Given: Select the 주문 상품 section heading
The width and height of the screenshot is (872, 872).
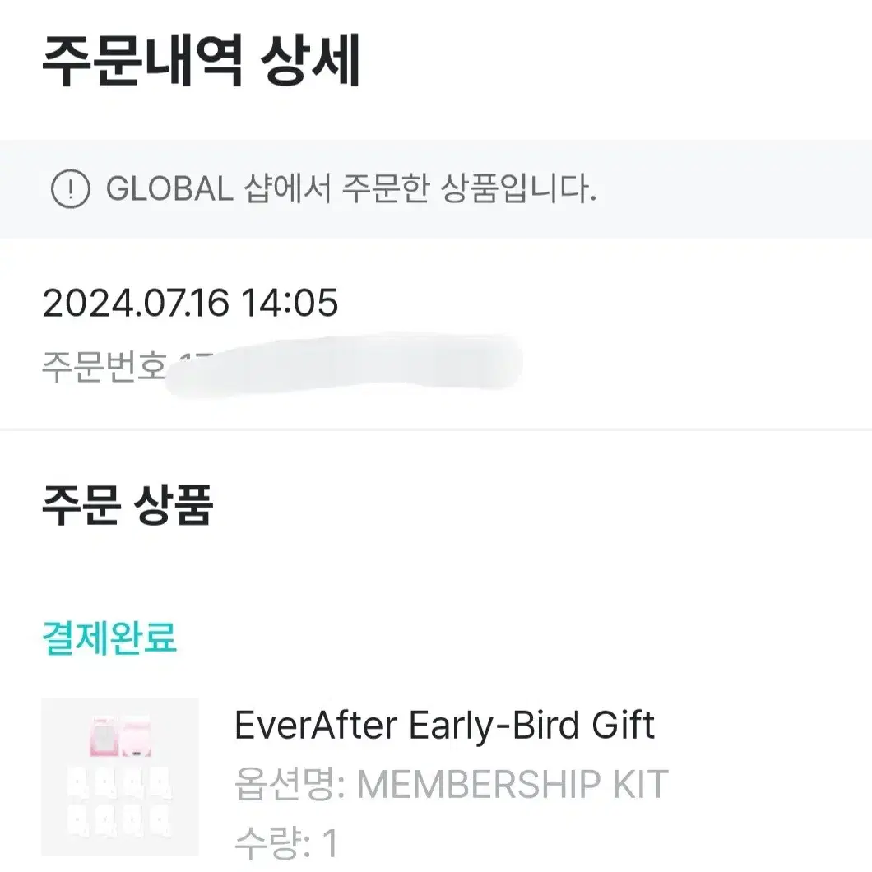Looking at the screenshot, I should [x=128, y=504].
